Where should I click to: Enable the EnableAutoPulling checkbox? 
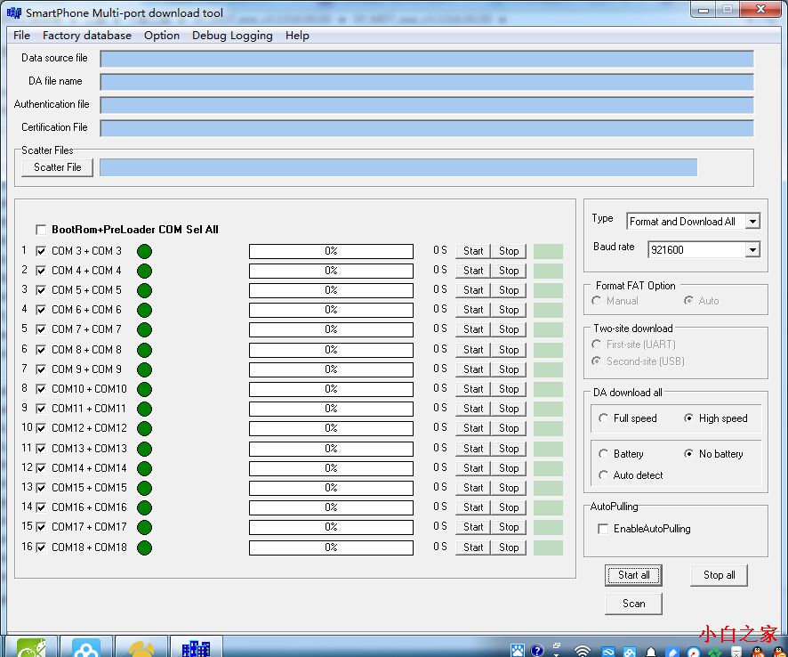603,529
